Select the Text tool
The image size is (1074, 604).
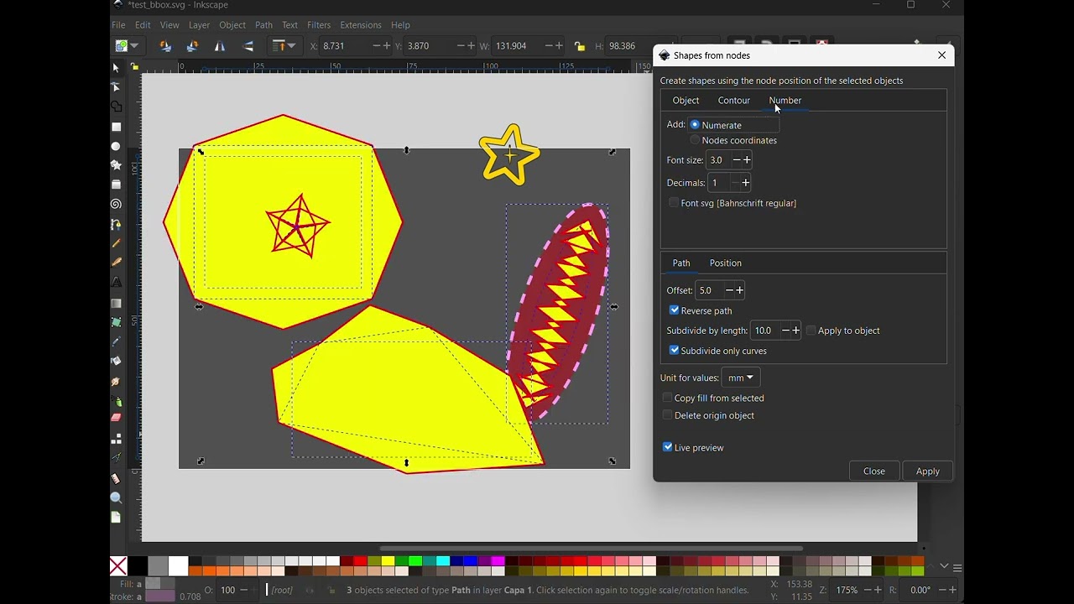[117, 282]
